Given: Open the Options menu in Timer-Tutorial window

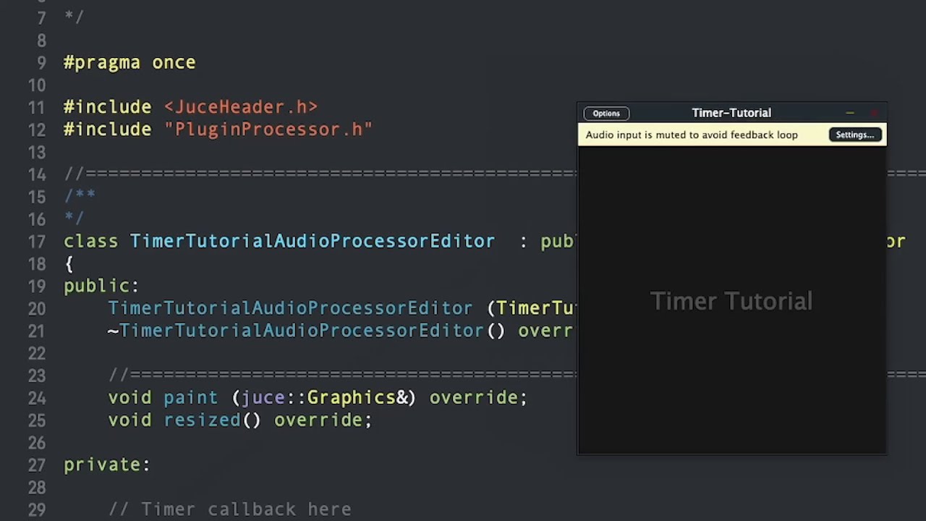Looking at the screenshot, I should (606, 114).
